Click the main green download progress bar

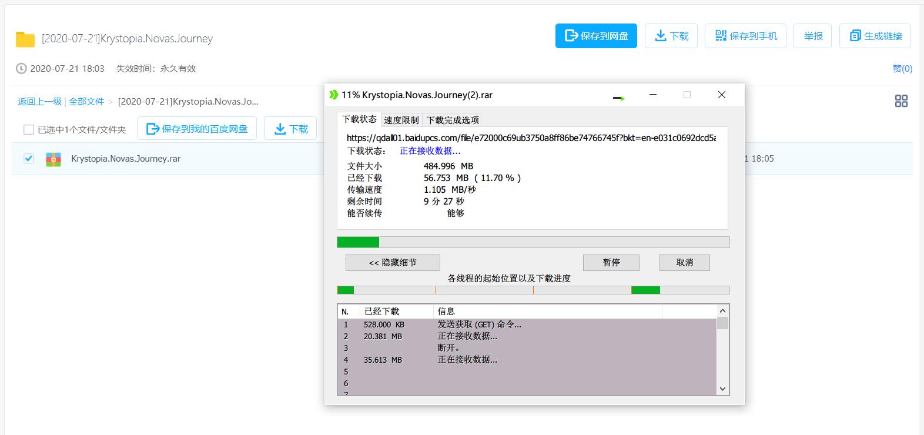click(533, 242)
